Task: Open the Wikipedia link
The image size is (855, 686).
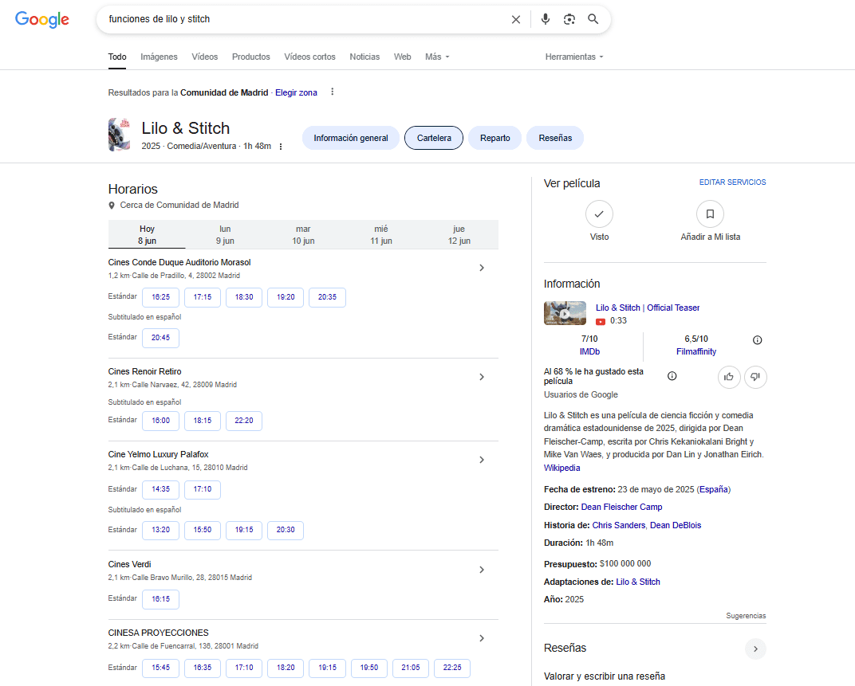Action: click(561, 468)
